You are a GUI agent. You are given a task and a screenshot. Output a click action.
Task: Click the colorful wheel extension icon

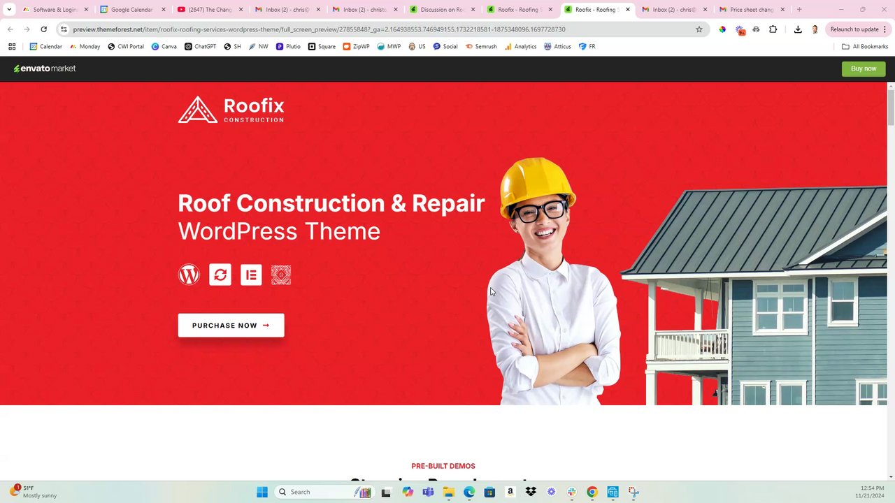722,29
